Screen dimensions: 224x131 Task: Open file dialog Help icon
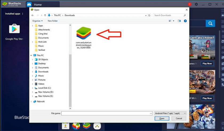[x=185, y=21]
